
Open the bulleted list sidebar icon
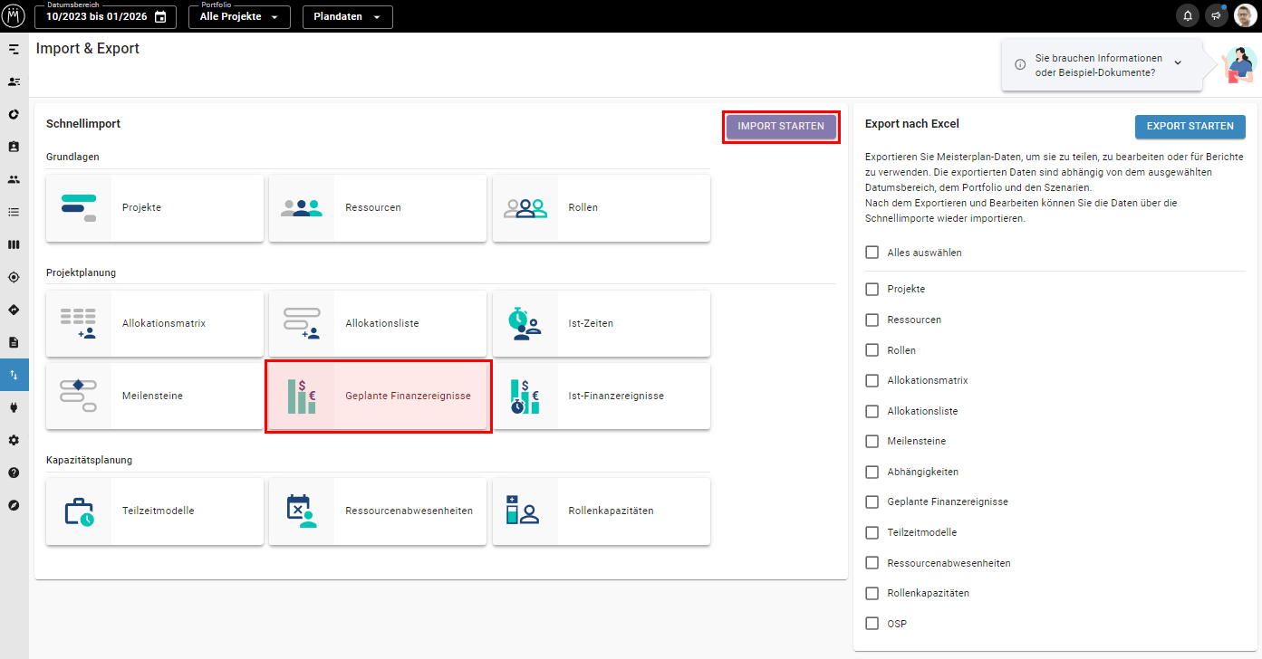tap(14, 212)
